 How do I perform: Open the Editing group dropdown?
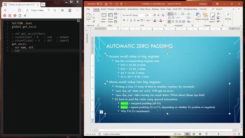228,17
